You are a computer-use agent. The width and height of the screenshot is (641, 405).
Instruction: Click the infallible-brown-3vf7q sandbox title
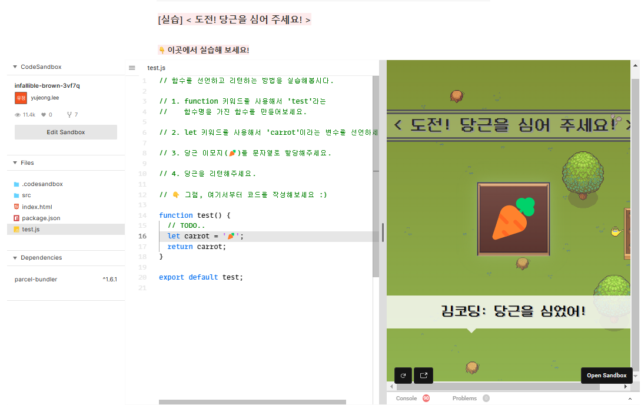click(x=47, y=85)
